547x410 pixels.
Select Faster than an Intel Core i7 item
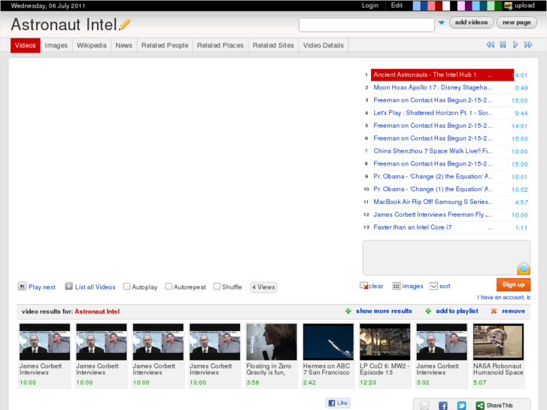[x=442, y=227]
